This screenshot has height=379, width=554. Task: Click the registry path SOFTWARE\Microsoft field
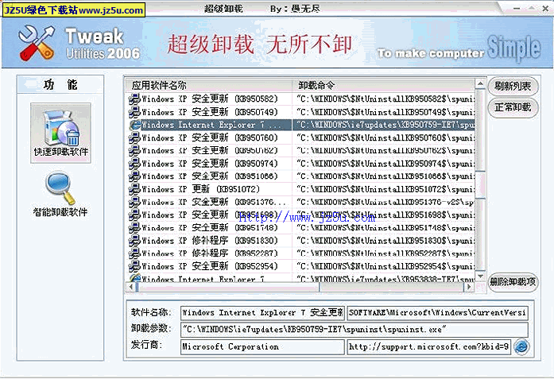pyautogui.click(x=437, y=312)
